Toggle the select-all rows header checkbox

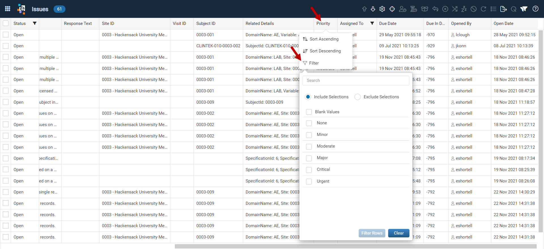(x=6, y=23)
